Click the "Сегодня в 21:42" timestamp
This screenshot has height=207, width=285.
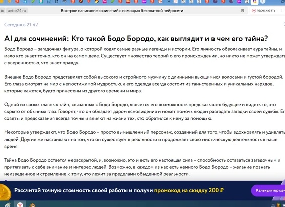[21, 25]
